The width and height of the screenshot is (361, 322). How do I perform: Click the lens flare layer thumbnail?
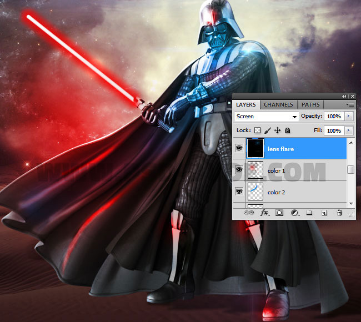point(255,149)
